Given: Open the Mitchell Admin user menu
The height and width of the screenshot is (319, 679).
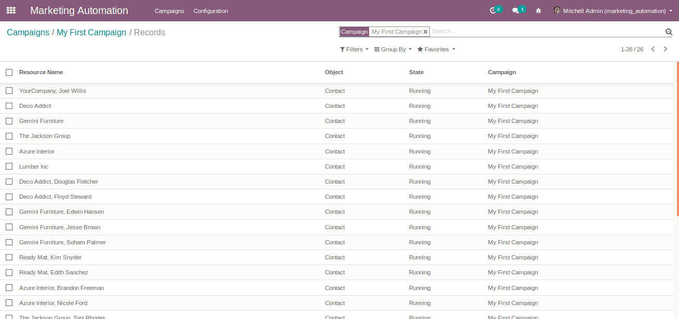Looking at the screenshot, I should [613, 11].
